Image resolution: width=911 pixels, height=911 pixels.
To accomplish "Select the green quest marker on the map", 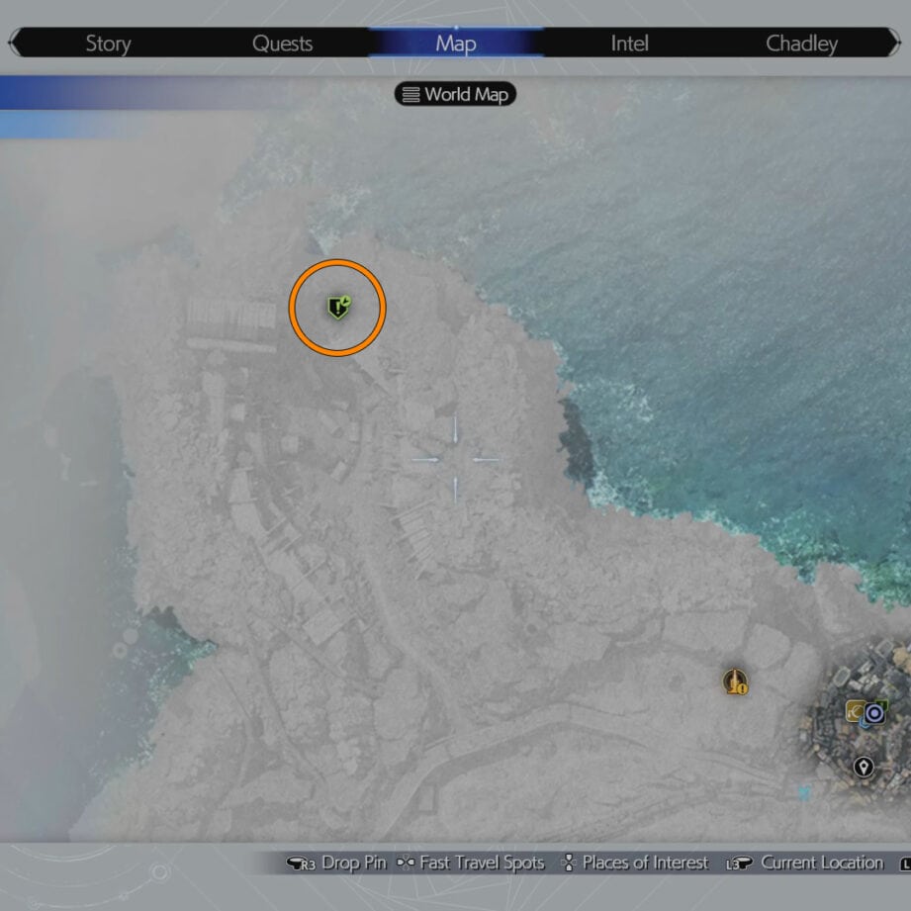I will point(338,307).
